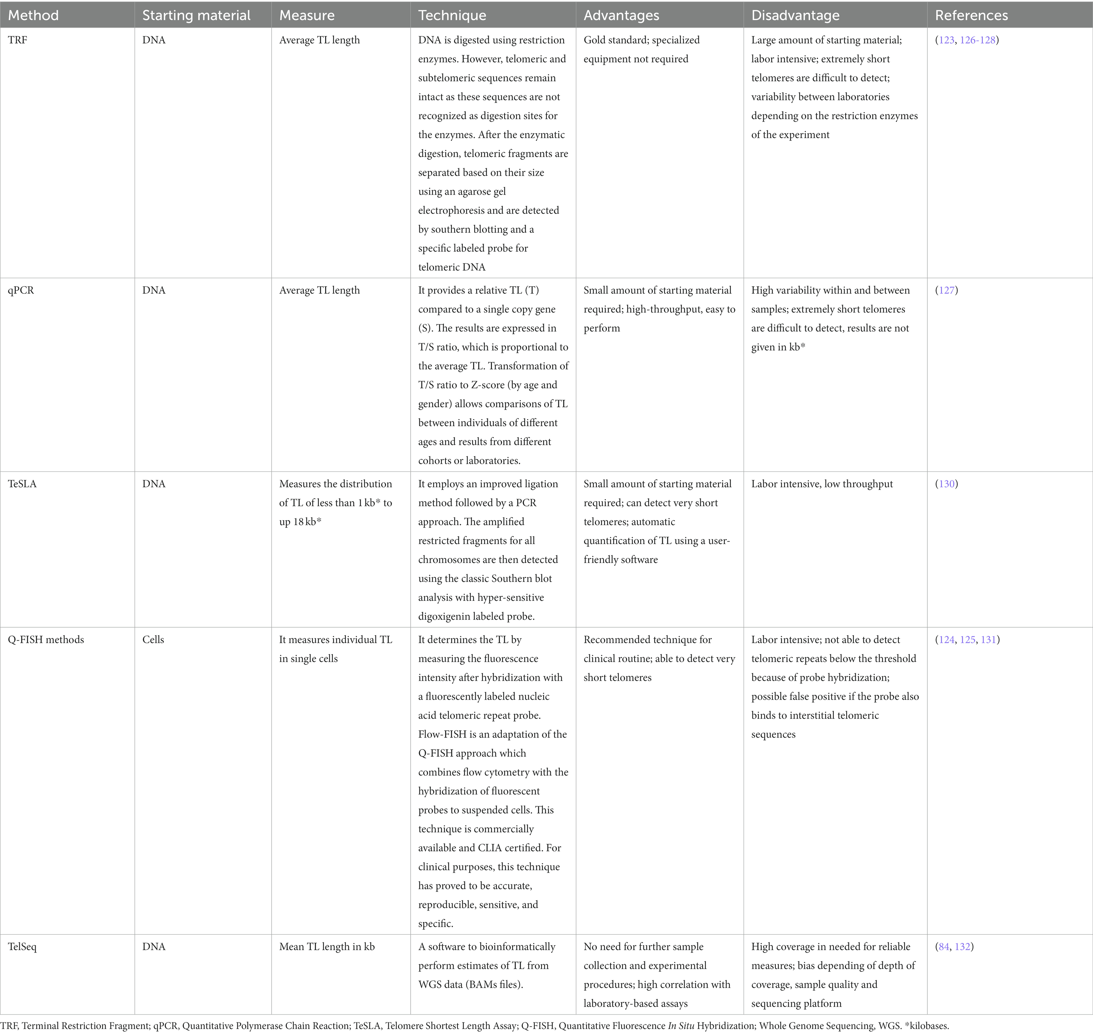The width and height of the screenshot is (1093, 1035).
Task: Open reference link 125
Action: click(967, 639)
